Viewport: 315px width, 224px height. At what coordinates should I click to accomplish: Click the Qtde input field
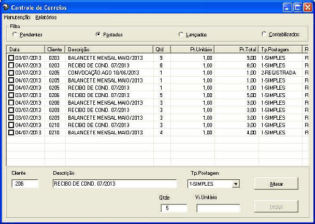tap(174, 208)
